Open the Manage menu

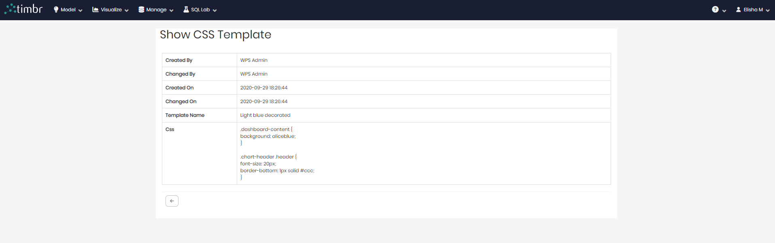(156, 10)
